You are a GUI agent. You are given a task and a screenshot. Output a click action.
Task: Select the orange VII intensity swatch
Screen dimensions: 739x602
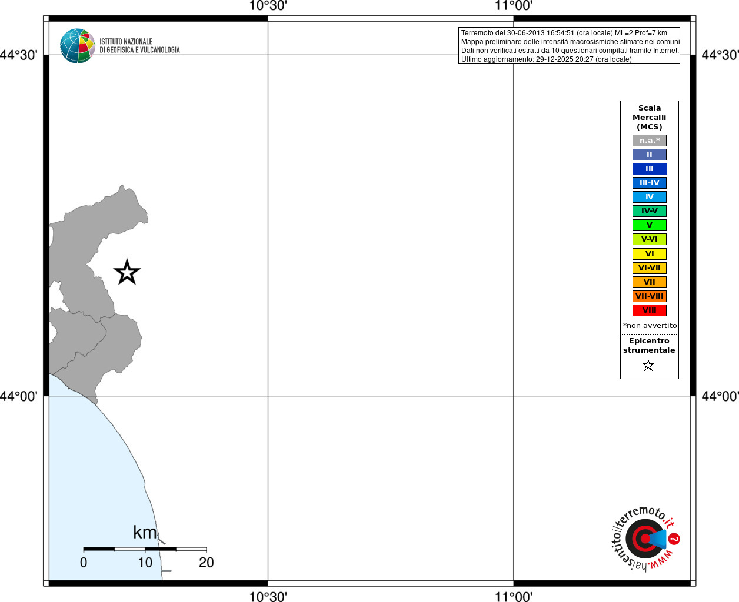[x=650, y=282]
